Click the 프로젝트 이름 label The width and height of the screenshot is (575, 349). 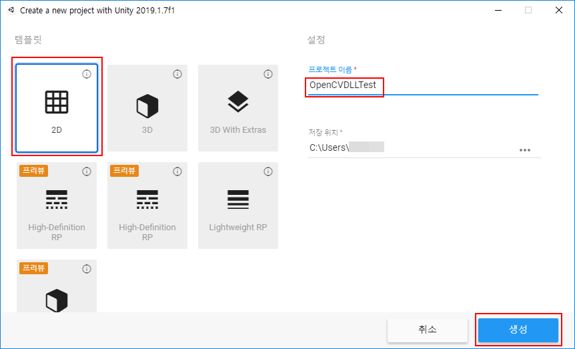click(x=330, y=69)
